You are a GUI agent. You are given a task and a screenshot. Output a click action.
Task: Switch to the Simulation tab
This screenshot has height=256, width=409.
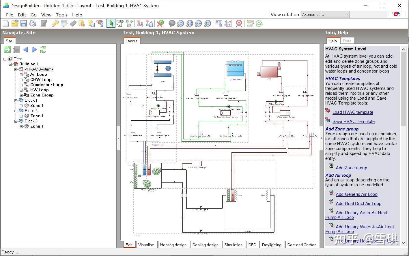tap(233, 245)
